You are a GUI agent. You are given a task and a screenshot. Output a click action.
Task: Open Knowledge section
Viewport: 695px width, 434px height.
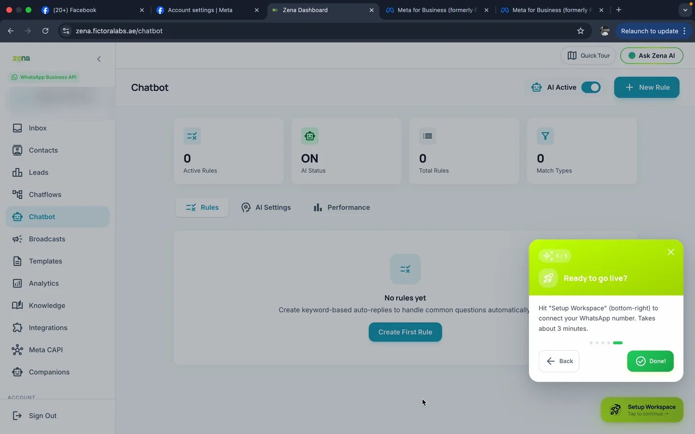(x=57, y=305)
